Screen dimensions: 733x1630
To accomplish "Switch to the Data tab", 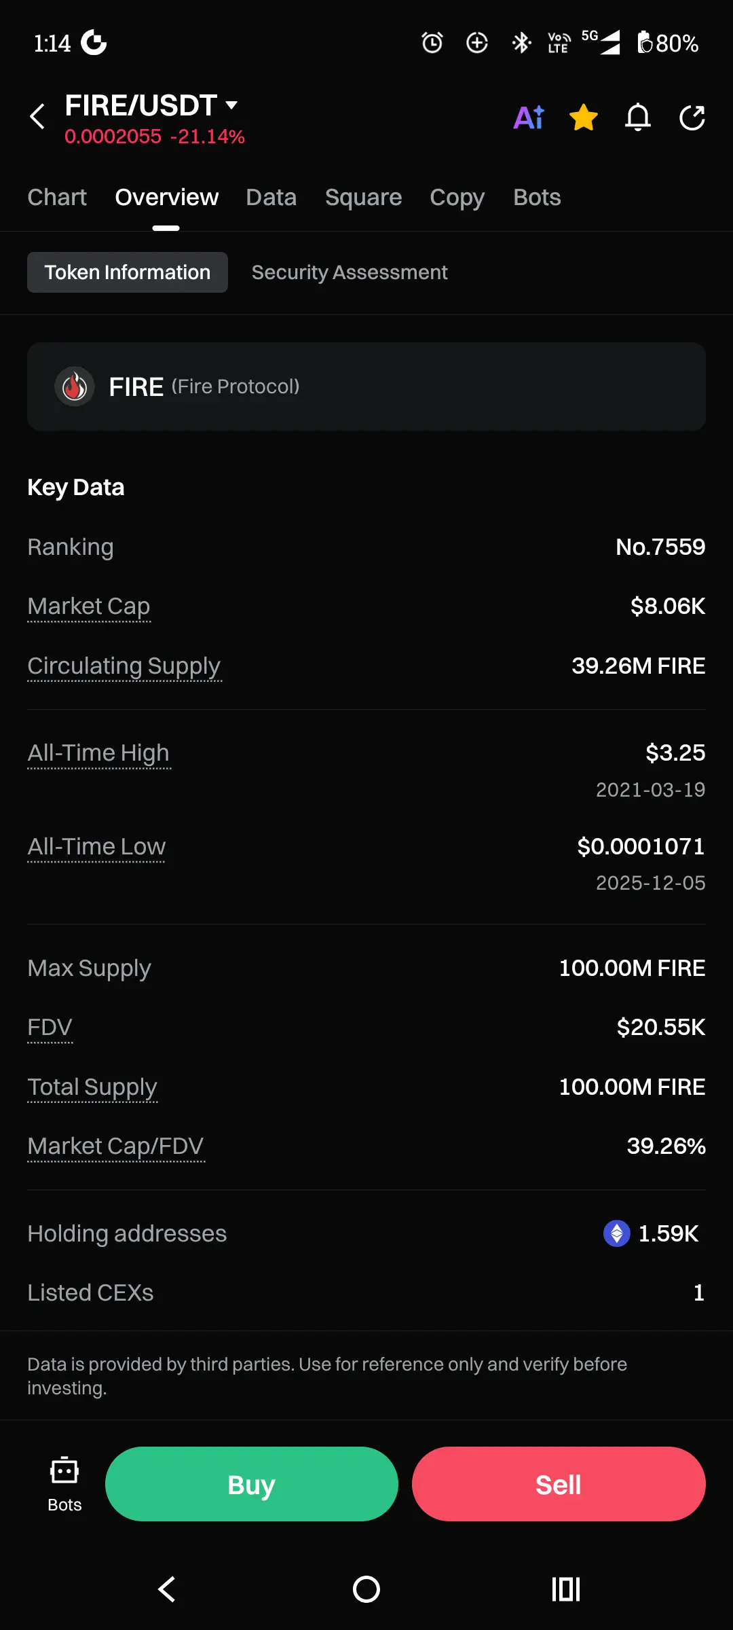I will pyautogui.click(x=271, y=198).
